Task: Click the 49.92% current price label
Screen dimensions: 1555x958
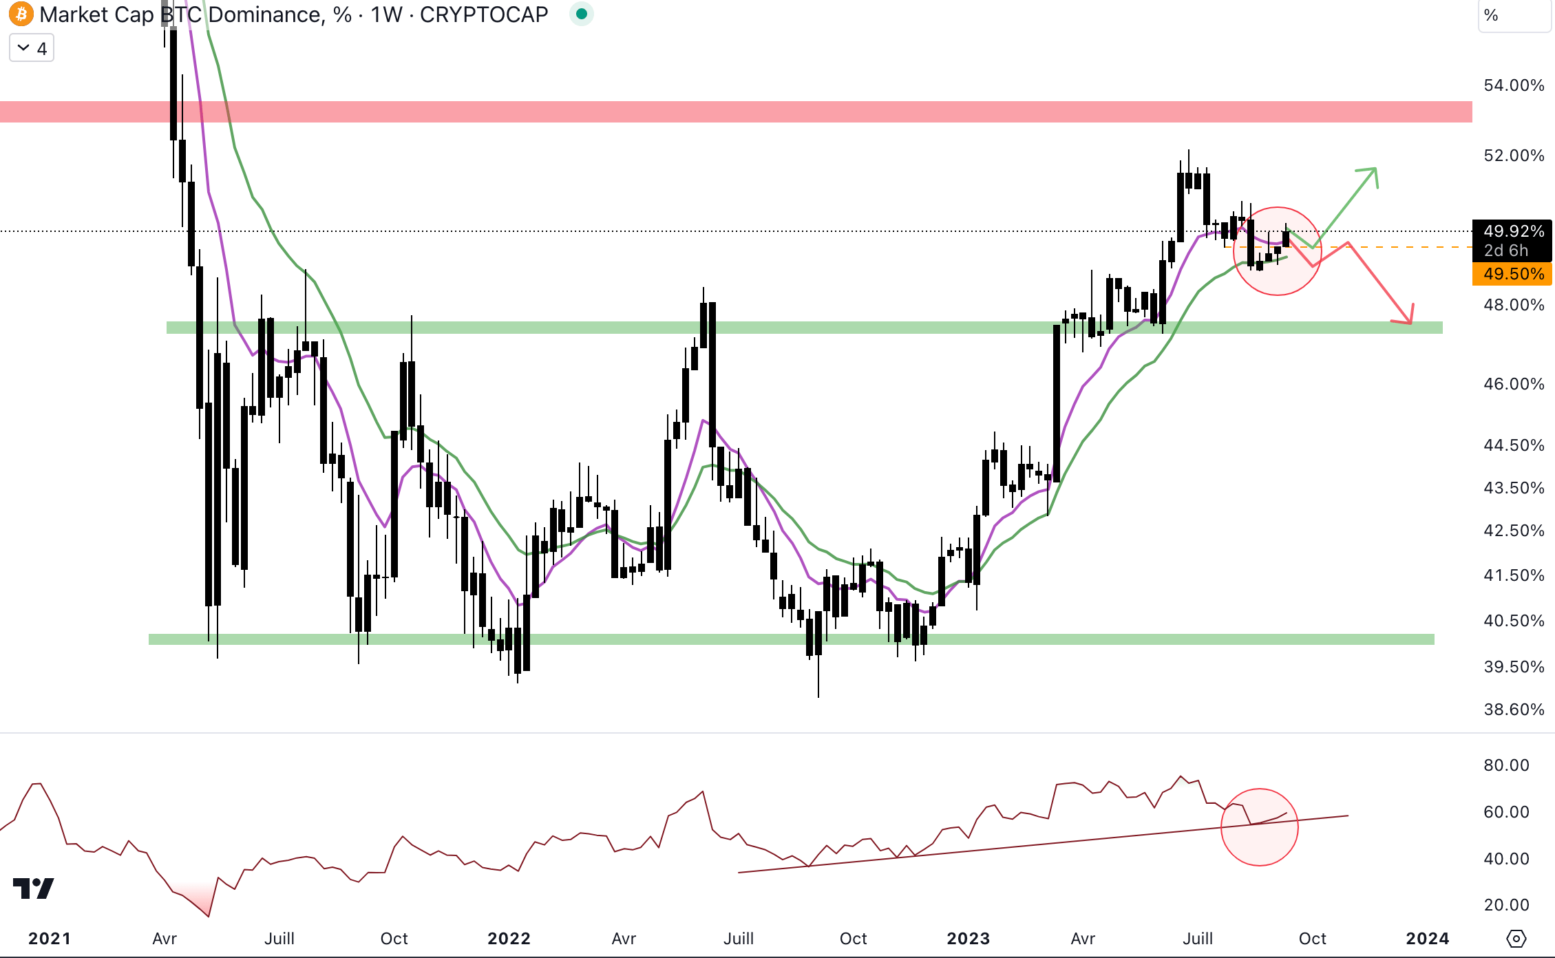Action: (1513, 231)
